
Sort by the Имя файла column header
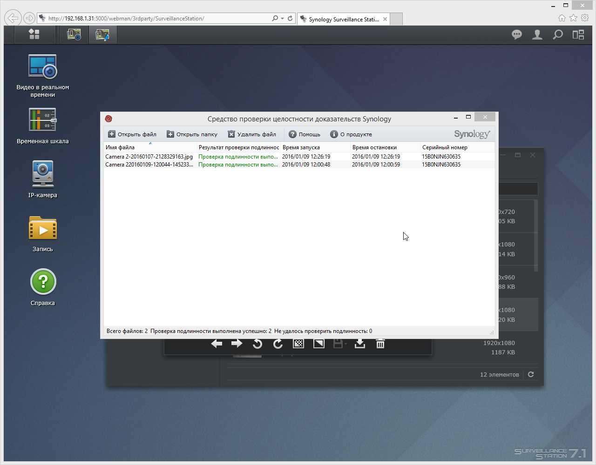(150, 147)
